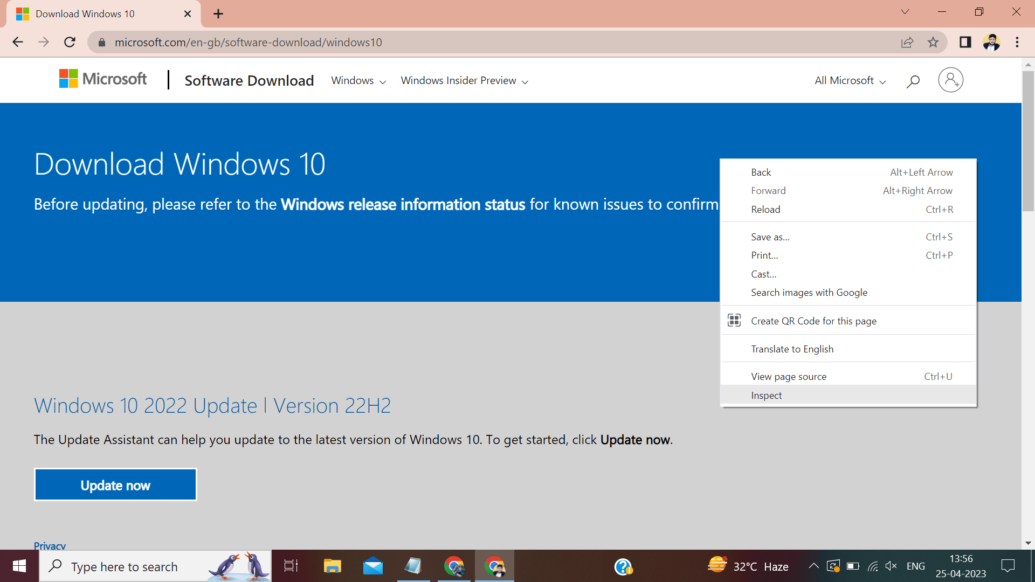Screen dimensions: 1035x582
Task: Select Reload in the context menu
Action: [848, 210]
